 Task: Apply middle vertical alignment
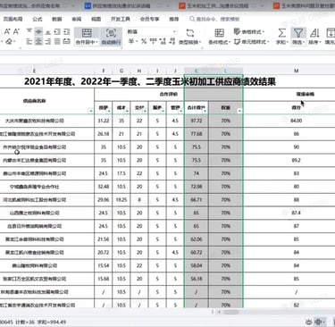point(38,31)
